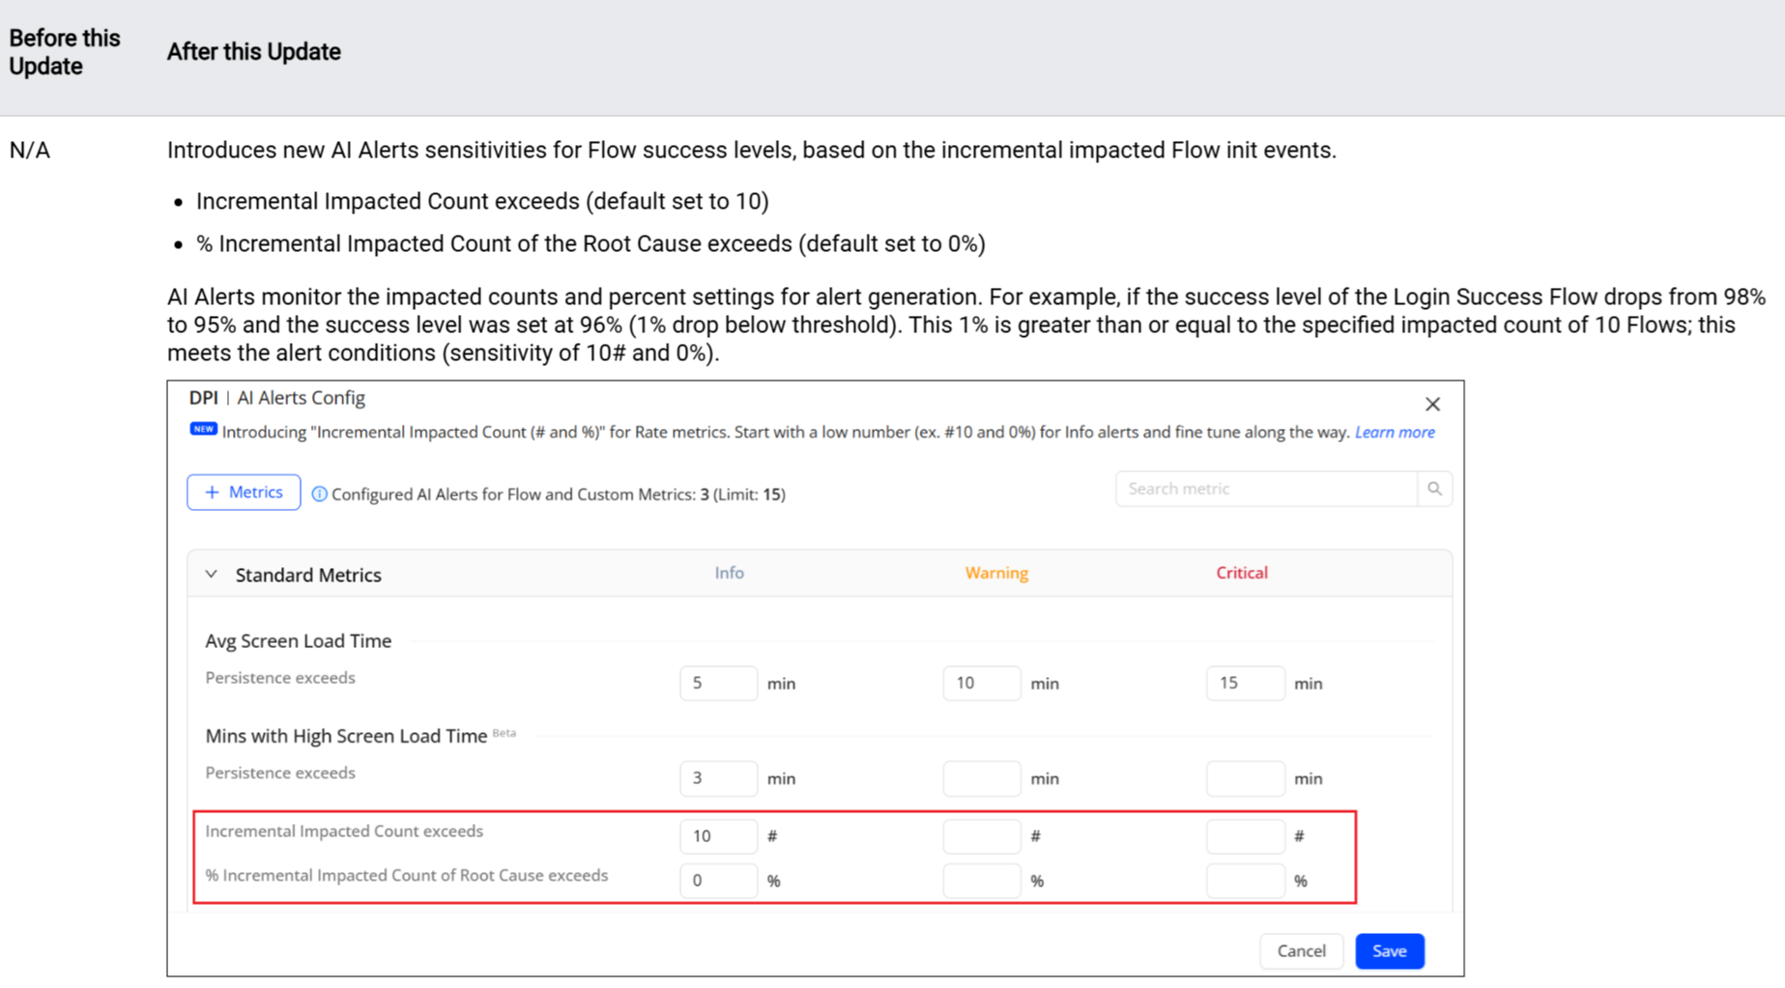Edit Avg Screen Load Time Critical persistence field
This screenshot has height=988, width=1785.
pos(1245,683)
